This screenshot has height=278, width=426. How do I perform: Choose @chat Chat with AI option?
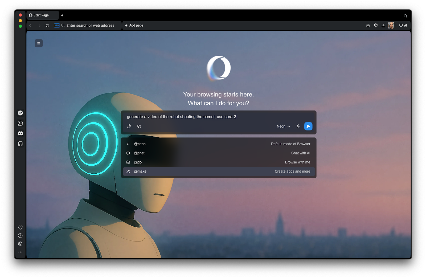pyautogui.click(x=219, y=153)
